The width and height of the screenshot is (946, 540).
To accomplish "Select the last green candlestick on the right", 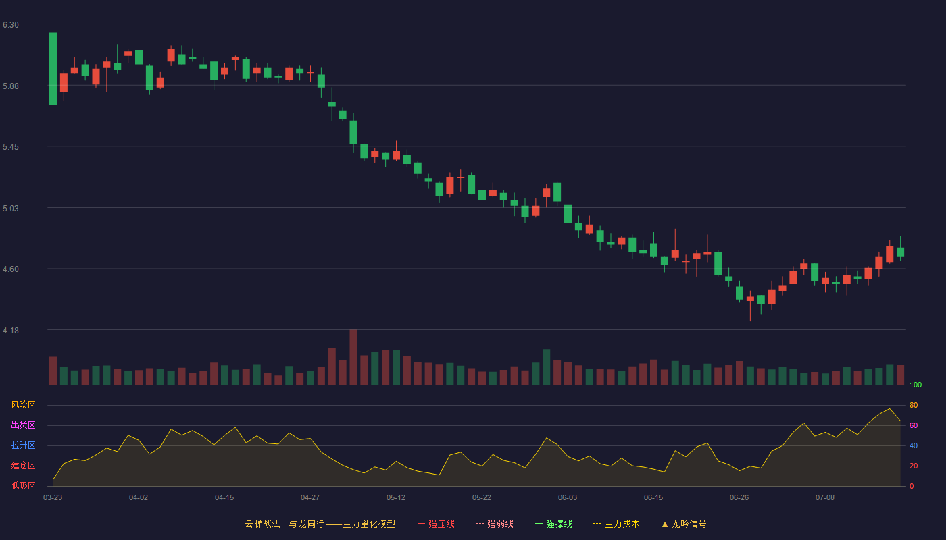I will tap(900, 251).
